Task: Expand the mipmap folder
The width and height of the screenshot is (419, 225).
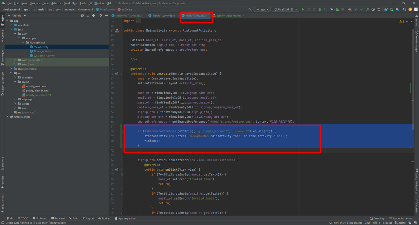Action: 15,99
